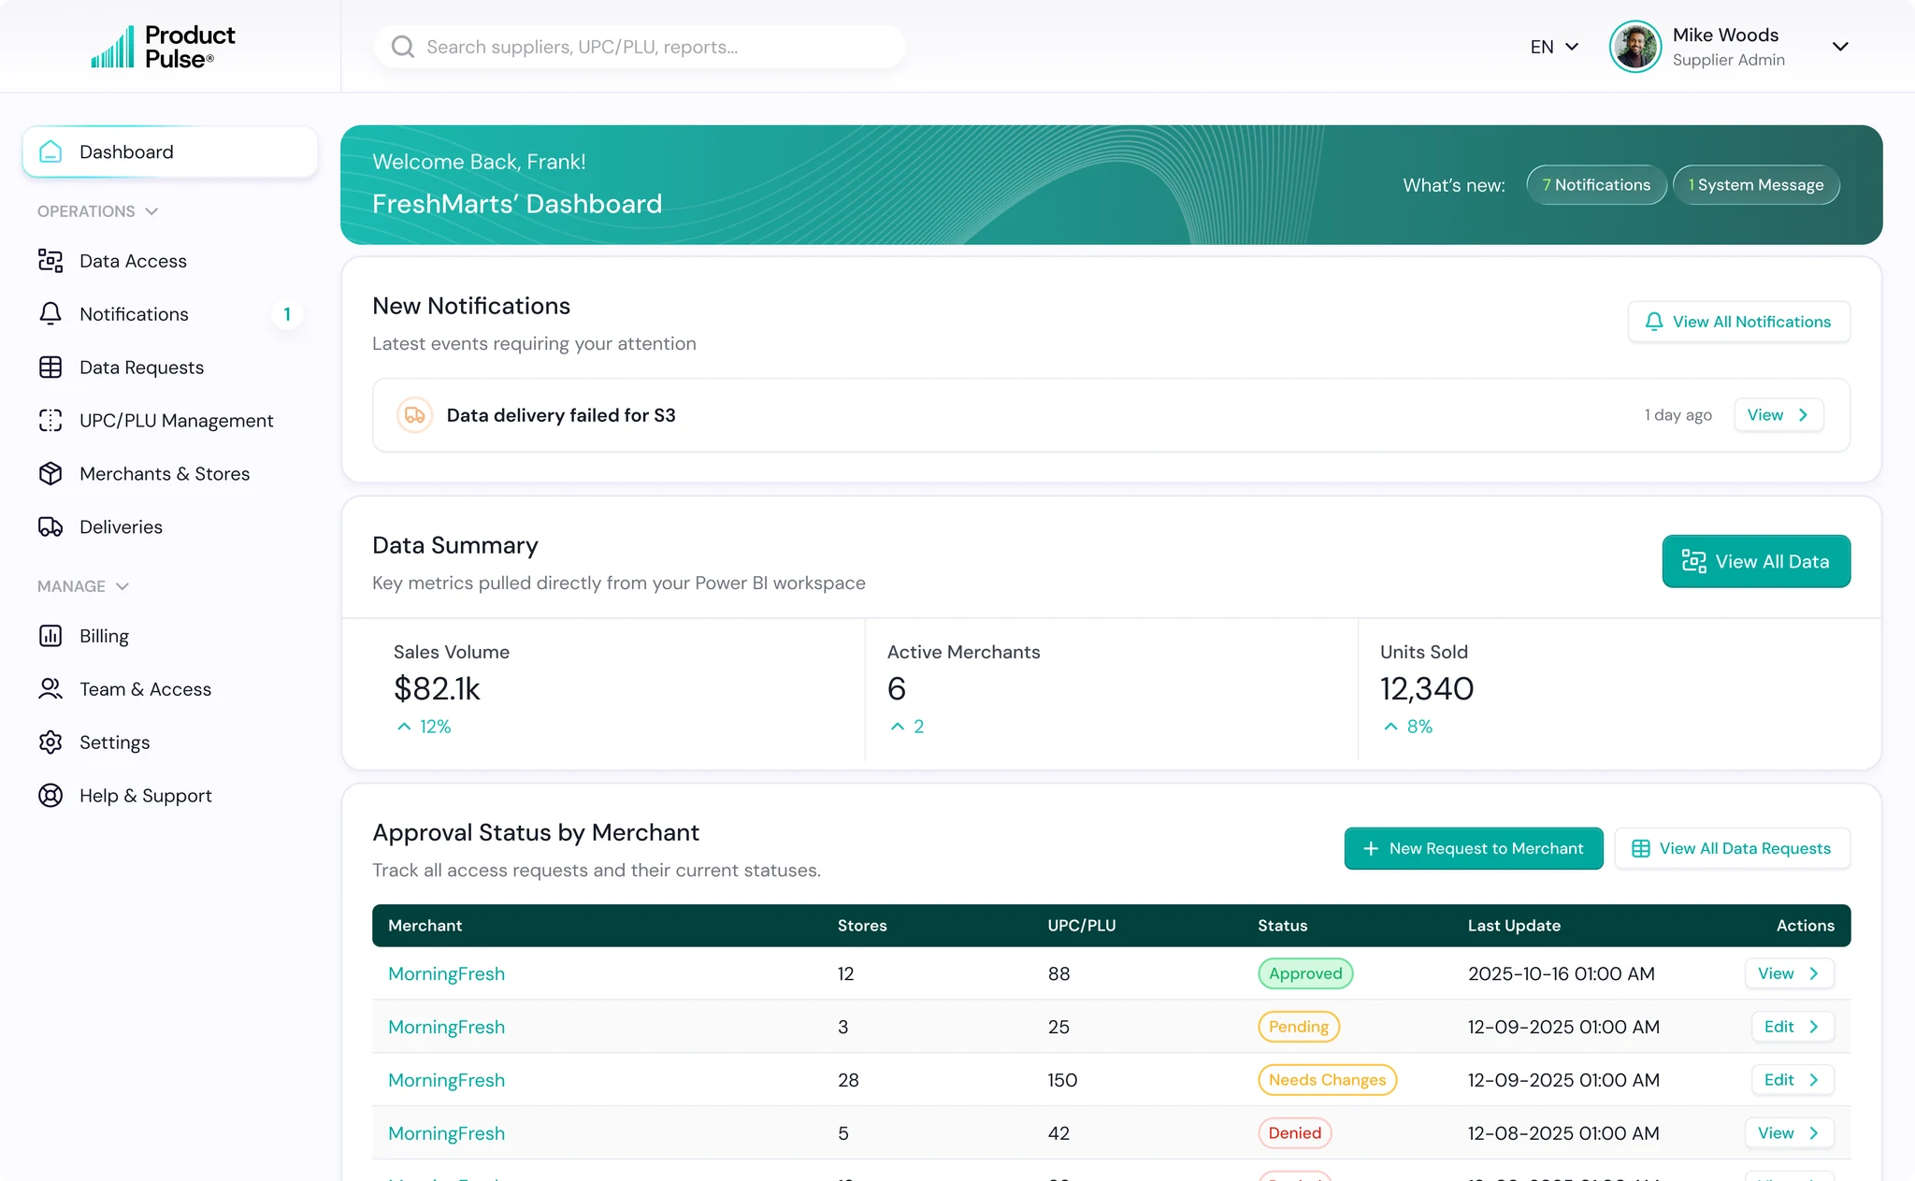
Task: Click the Team & Access people icon
Action: [50, 689]
